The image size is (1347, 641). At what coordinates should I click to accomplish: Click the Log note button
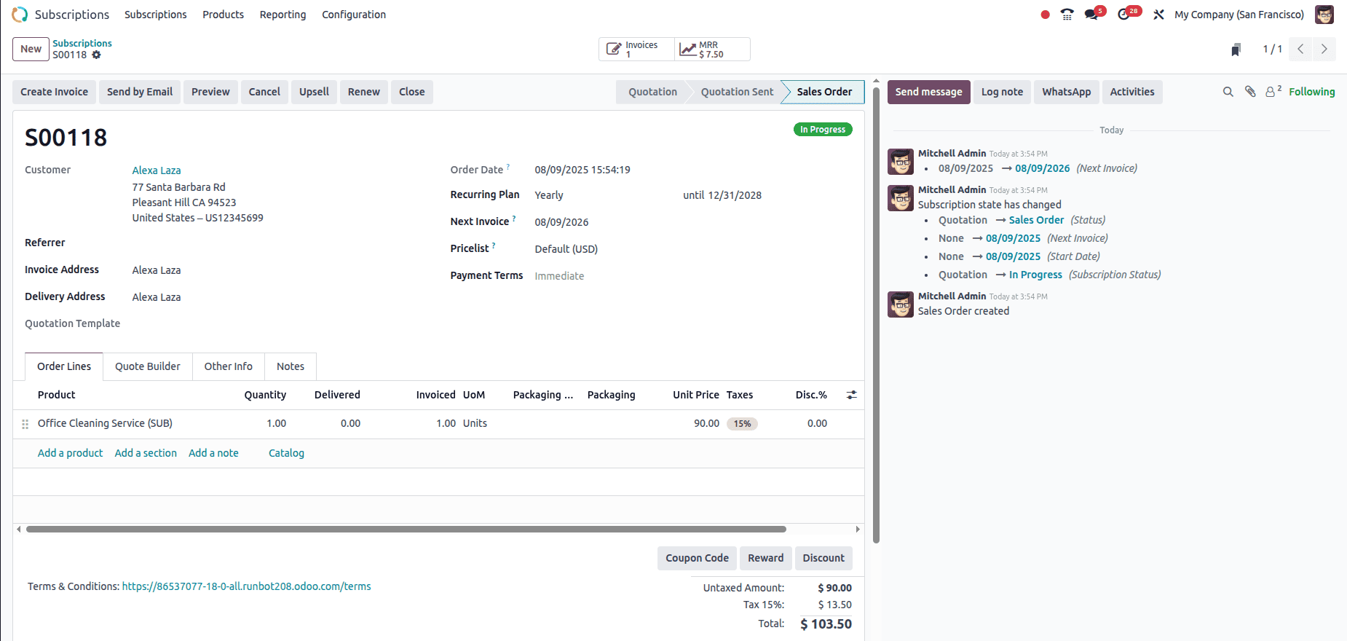[x=1002, y=92]
